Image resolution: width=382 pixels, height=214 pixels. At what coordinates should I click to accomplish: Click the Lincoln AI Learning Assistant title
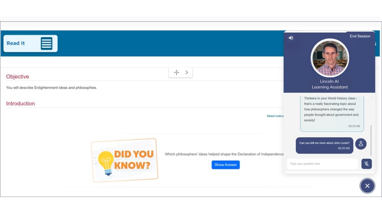tap(330, 84)
